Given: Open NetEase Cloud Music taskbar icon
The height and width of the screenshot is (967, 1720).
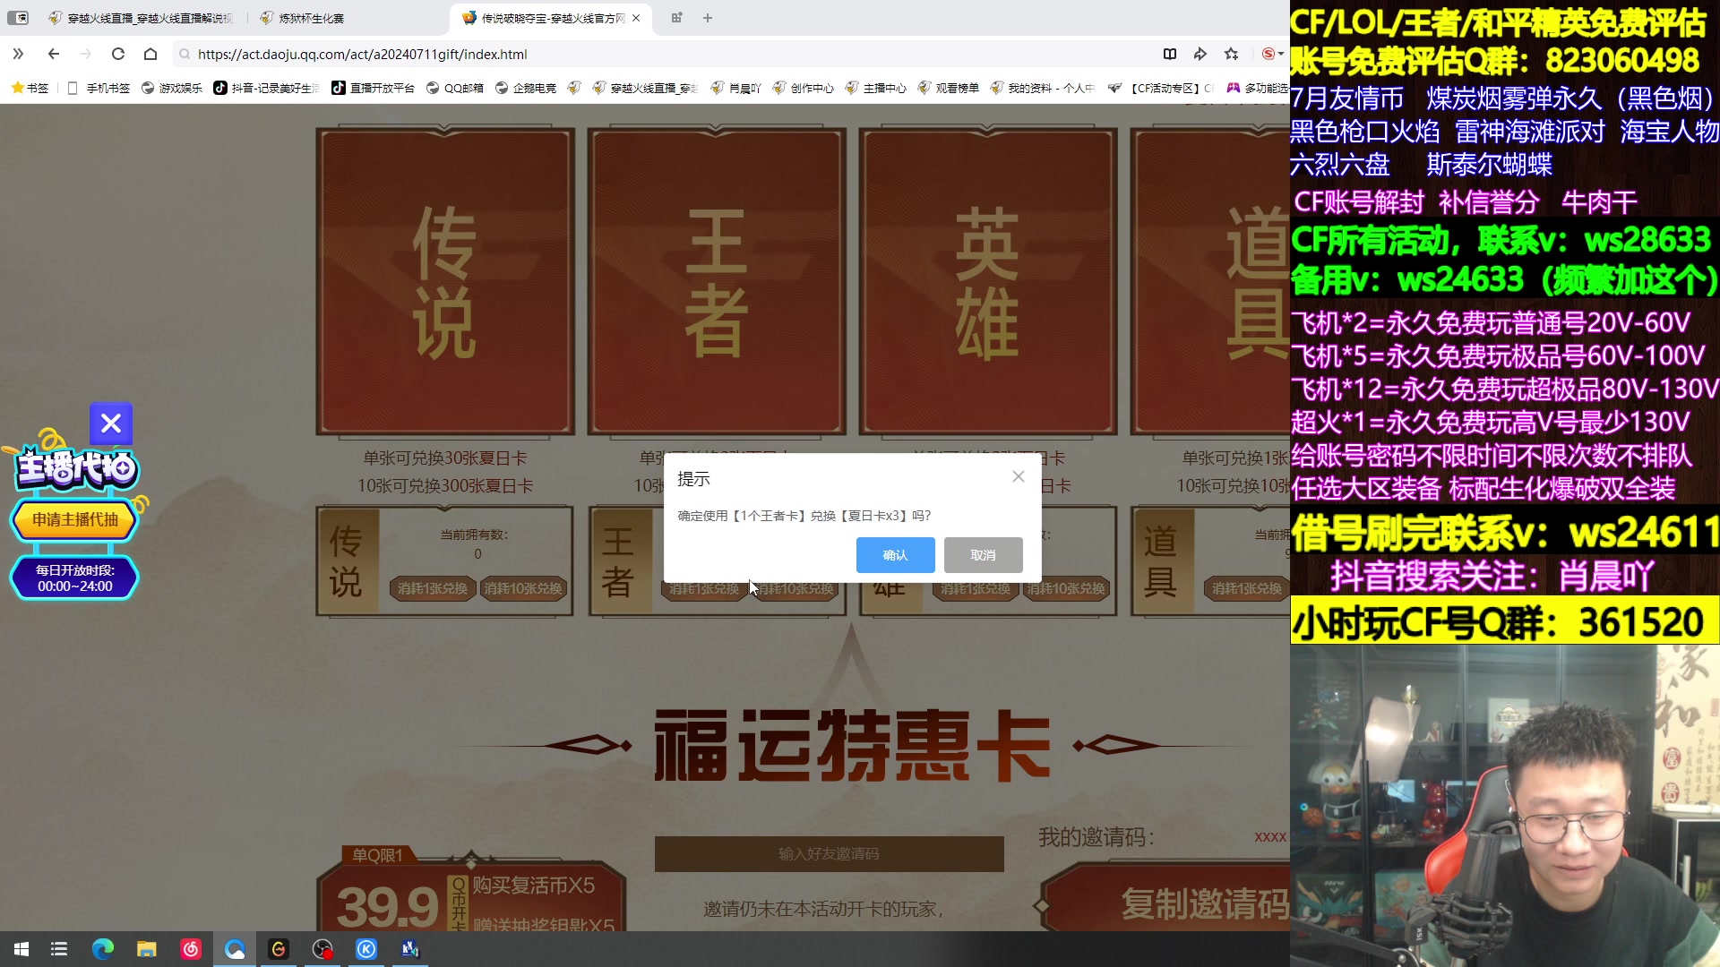Looking at the screenshot, I should (x=191, y=949).
